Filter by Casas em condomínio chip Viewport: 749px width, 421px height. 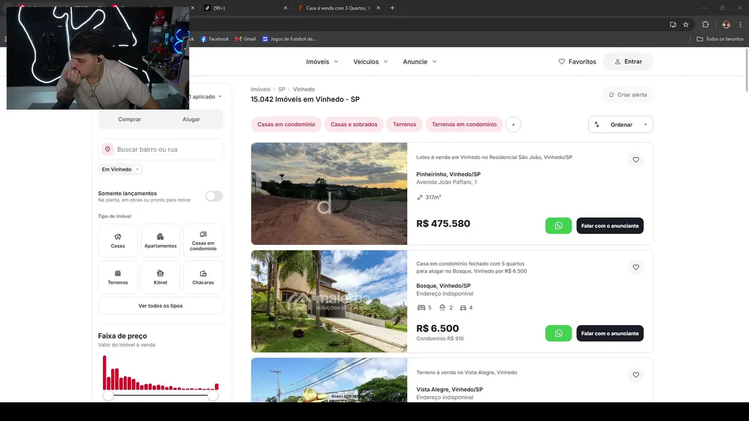coord(286,125)
